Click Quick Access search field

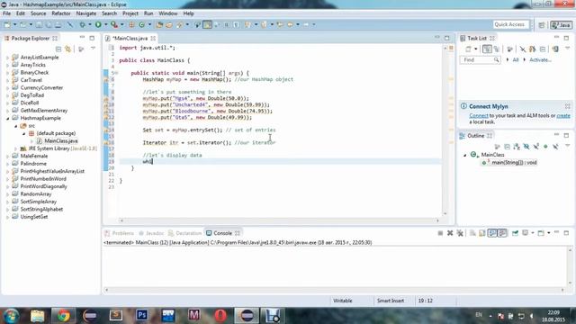510,24
